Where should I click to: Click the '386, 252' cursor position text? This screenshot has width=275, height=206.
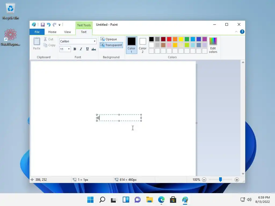(x=41, y=180)
